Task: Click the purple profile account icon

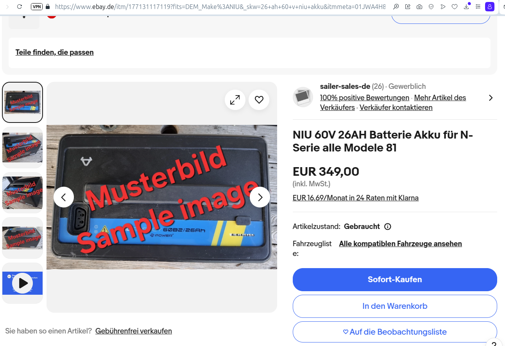Action: [489, 7]
